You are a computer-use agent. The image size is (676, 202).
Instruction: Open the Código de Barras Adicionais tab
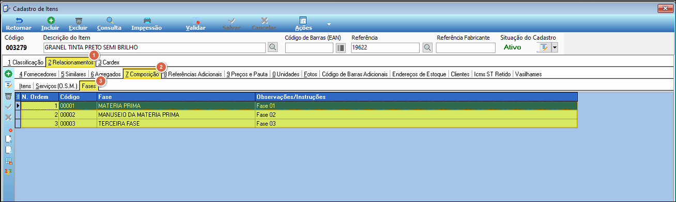pyautogui.click(x=355, y=74)
